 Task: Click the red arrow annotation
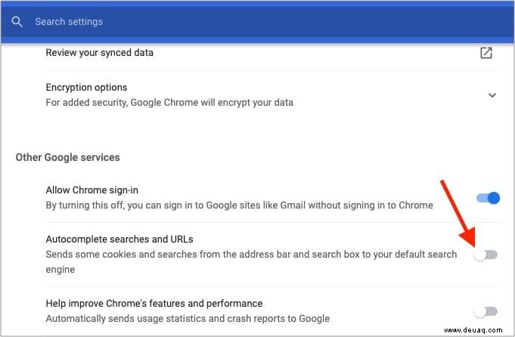tap(458, 213)
